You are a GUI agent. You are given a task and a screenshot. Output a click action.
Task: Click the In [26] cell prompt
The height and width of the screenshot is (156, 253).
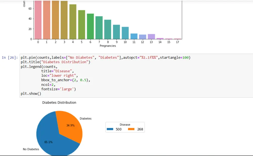click(10, 58)
